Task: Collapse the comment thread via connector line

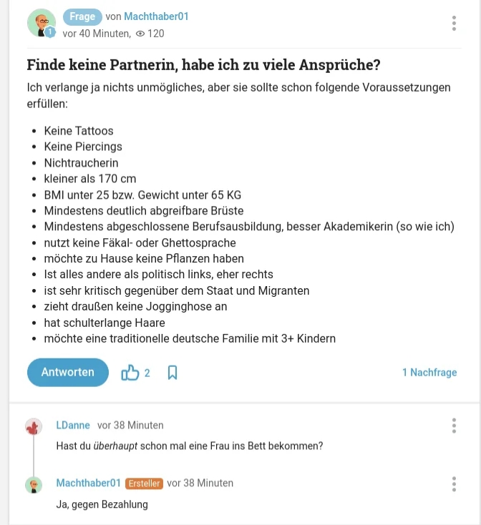Action: [x=34, y=456]
